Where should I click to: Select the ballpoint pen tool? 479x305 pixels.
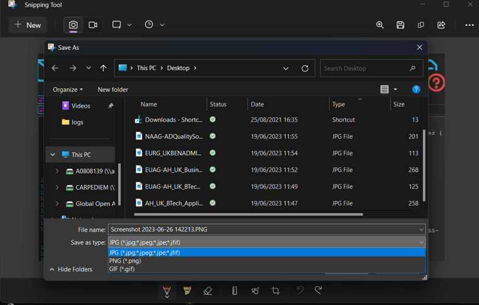167,291
